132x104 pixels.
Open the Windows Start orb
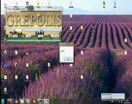(3, 101)
